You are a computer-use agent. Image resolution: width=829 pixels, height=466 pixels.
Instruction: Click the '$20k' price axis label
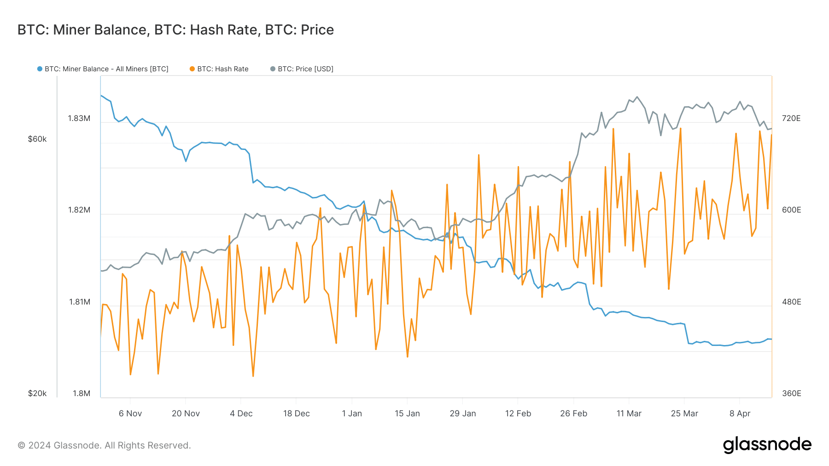37,394
